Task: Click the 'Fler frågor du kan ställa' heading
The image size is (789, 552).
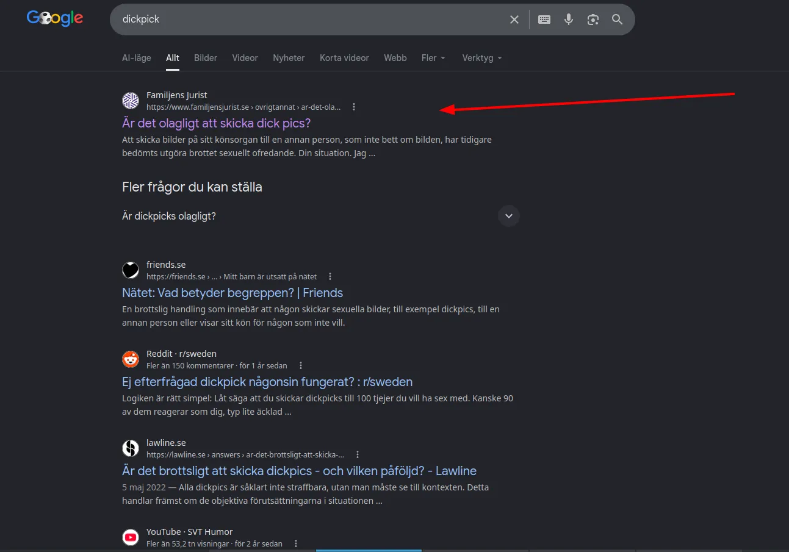Action: [x=192, y=187]
